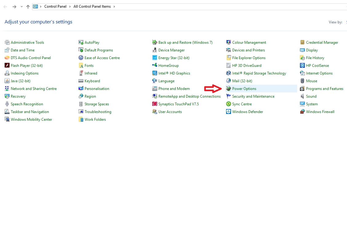The height and width of the screenshot is (231, 347).
Task: Click the Recovery icon
Action: click(7, 96)
